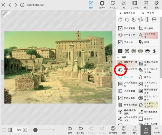
Task: Open the crop (切り抜き) tool
Action: click(x=140, y=28)
